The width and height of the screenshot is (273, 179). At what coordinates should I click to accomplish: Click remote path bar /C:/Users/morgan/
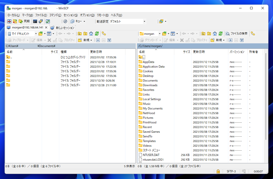pyautogui.click(x=203, y=46)
